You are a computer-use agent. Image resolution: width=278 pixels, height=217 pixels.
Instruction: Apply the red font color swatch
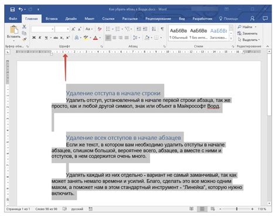point(95,38)
